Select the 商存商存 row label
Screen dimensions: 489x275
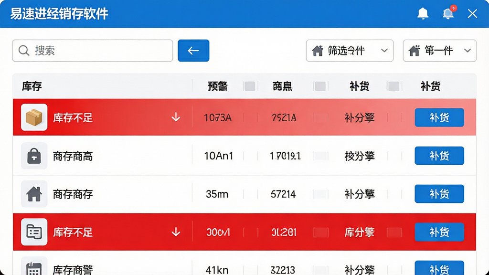click(73, 194)
